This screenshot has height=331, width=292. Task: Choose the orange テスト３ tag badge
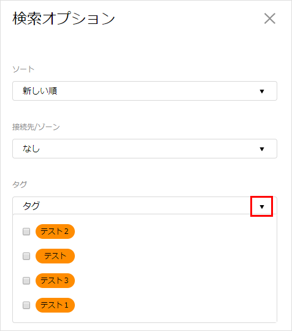pos(55,281)
